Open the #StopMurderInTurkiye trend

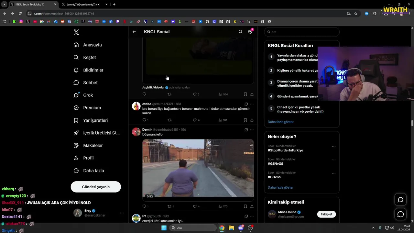tap(285, 150)
